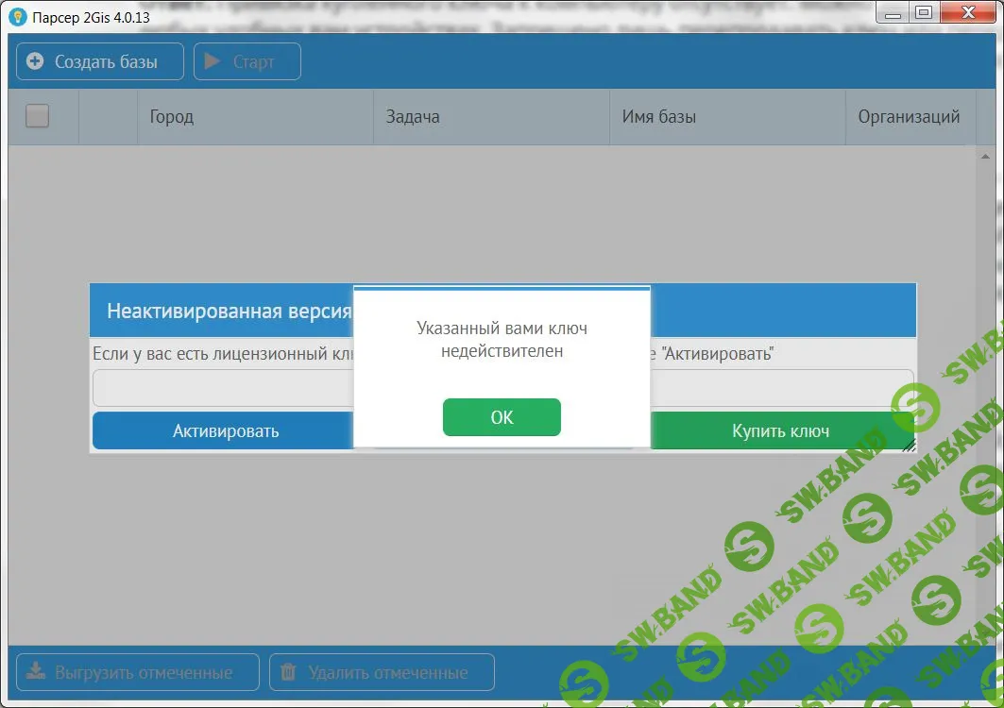
Task: Click the license key input field
Action: click(222, 388)
